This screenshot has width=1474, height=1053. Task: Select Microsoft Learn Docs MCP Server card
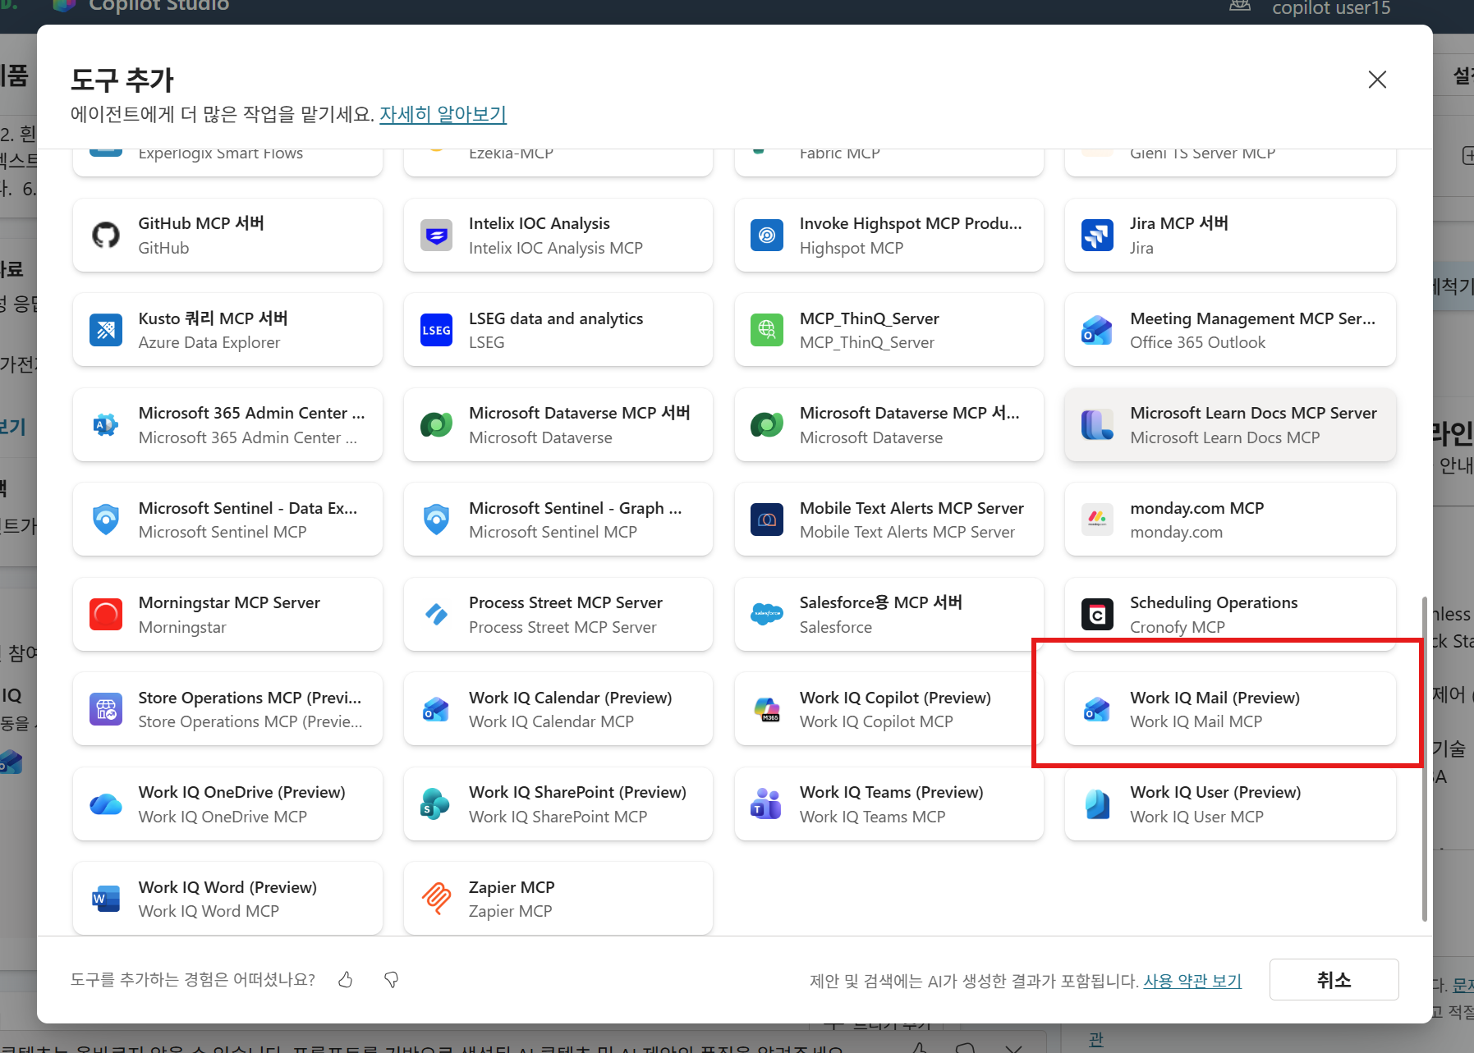1230,425
